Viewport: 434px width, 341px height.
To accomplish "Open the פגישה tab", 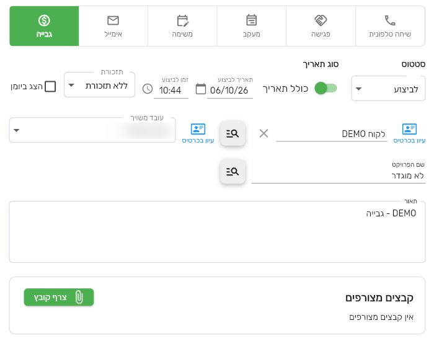I will pyautogui.click(x=321, y=26).
